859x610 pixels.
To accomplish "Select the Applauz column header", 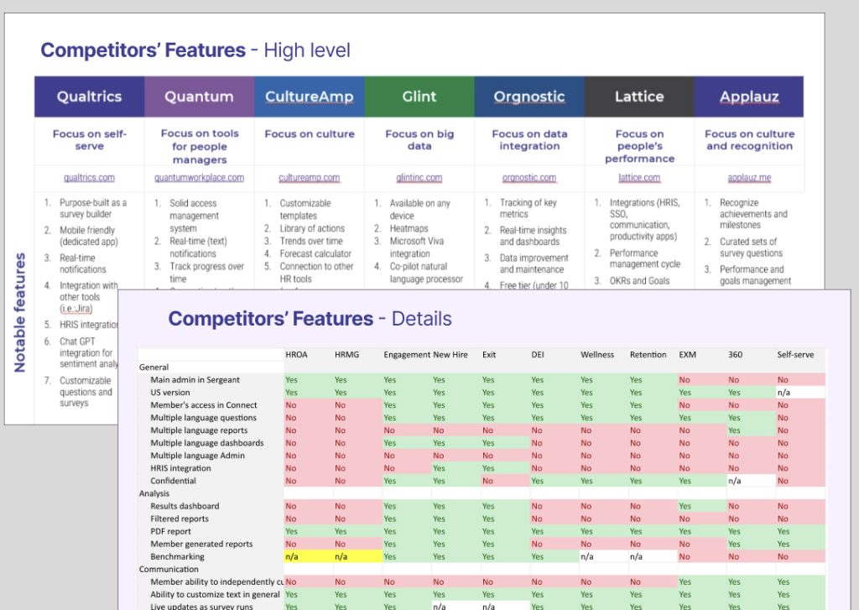I will [749, 96].
